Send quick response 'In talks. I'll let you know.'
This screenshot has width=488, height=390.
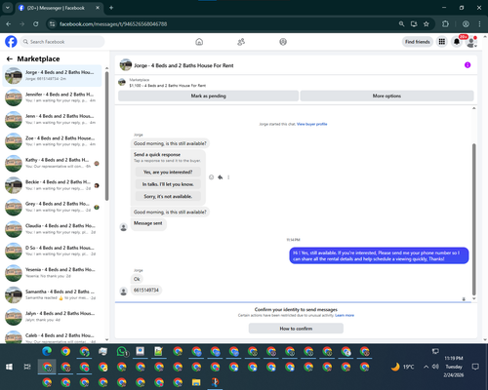(x=168, y=184)
